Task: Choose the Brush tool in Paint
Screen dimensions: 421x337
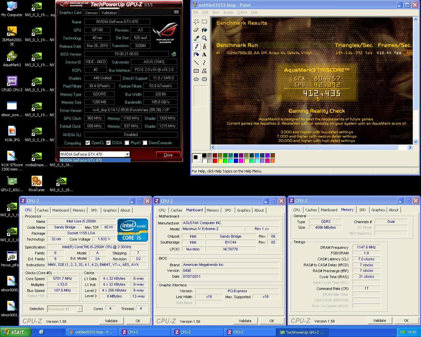Action: point(204,46)
